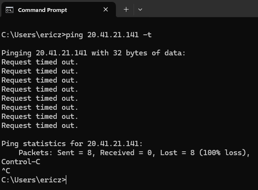Click the first "Request timed out." line
The height and width of the screenshot is (190, 258).
[x=40, y=62]
